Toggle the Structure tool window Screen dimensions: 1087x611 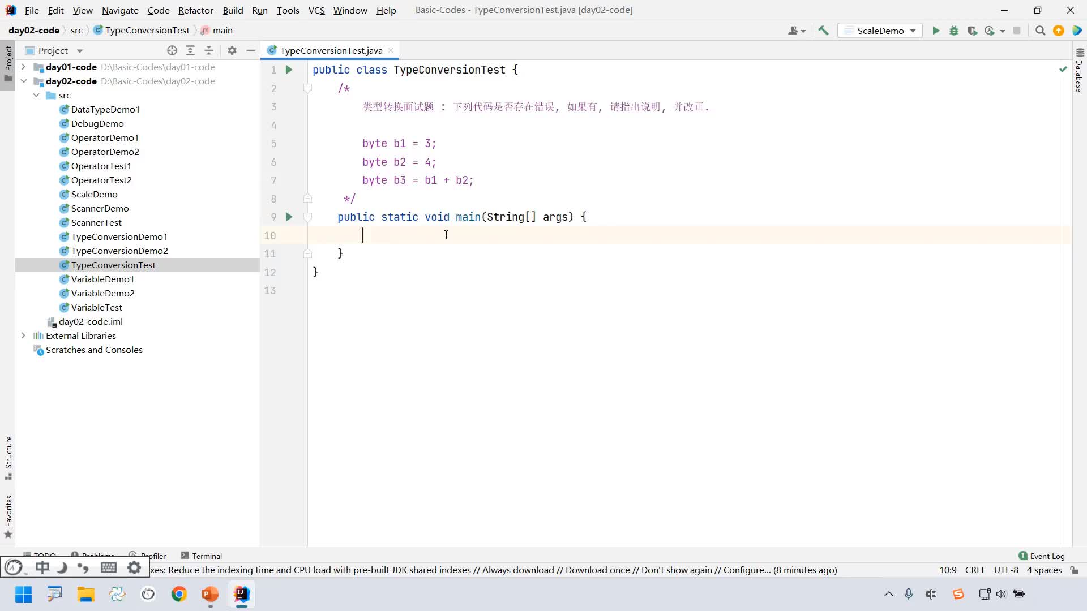(x=8, y=457)
